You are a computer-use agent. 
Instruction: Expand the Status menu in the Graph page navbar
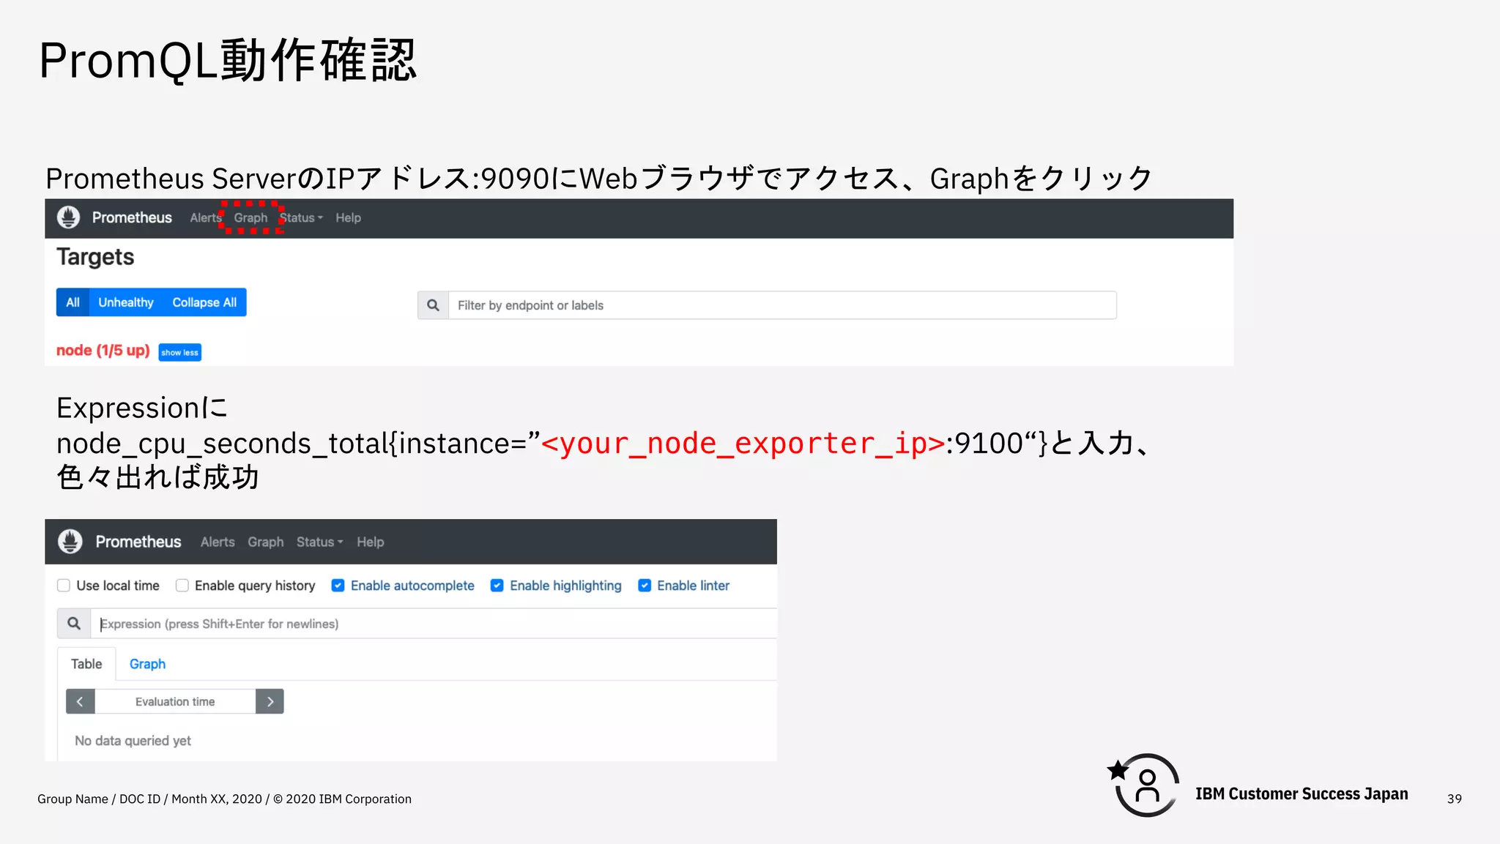point(319,542)
